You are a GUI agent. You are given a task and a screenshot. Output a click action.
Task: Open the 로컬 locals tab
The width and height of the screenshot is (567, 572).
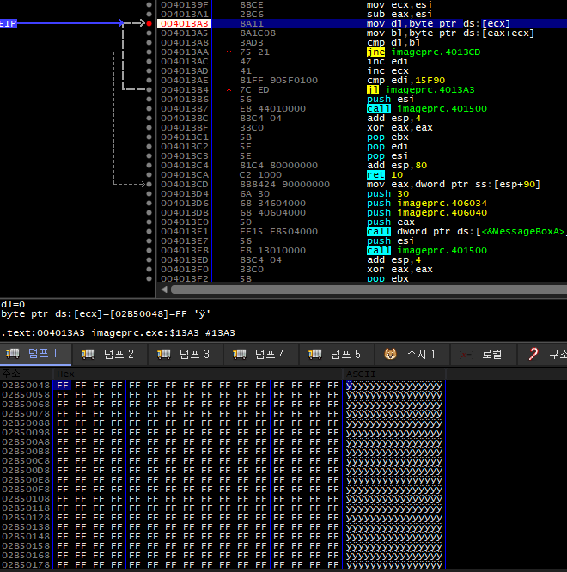coord(484,354)
